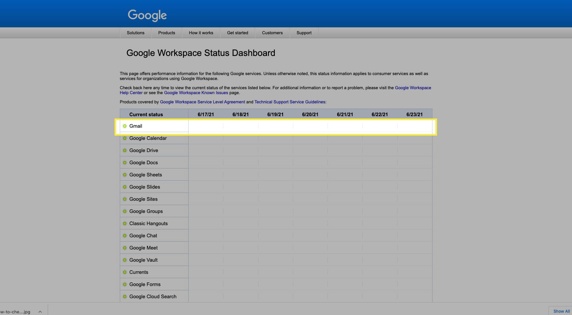This screenshot has width=572, height=315.
Task: Open the Get started menu
Action: pyautogui.click(x=238, y=33)
